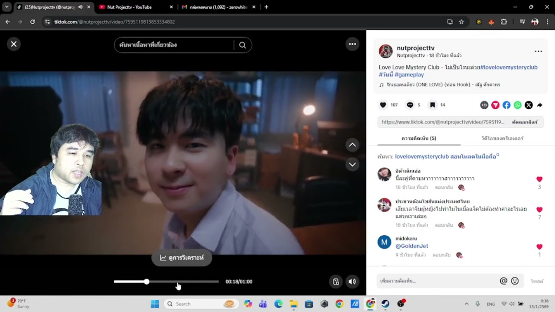This screenshot has height=312, width=555.
Task: Open the Windows Start menu
Action: (x=155, y=304)
